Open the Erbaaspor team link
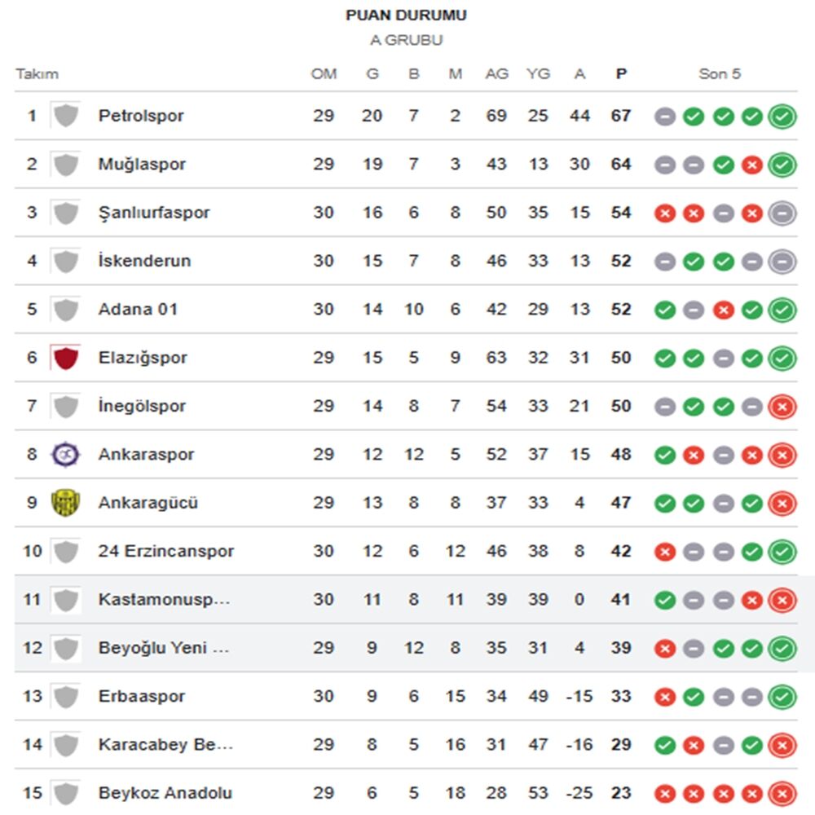Screen dimensions: 815x815 [141, 696]
